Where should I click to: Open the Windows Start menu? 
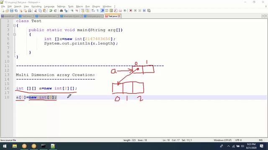click(x=5, y=146)
